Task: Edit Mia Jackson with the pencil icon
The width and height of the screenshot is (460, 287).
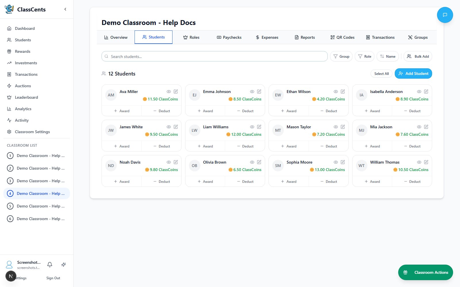Action: [426, 127]
